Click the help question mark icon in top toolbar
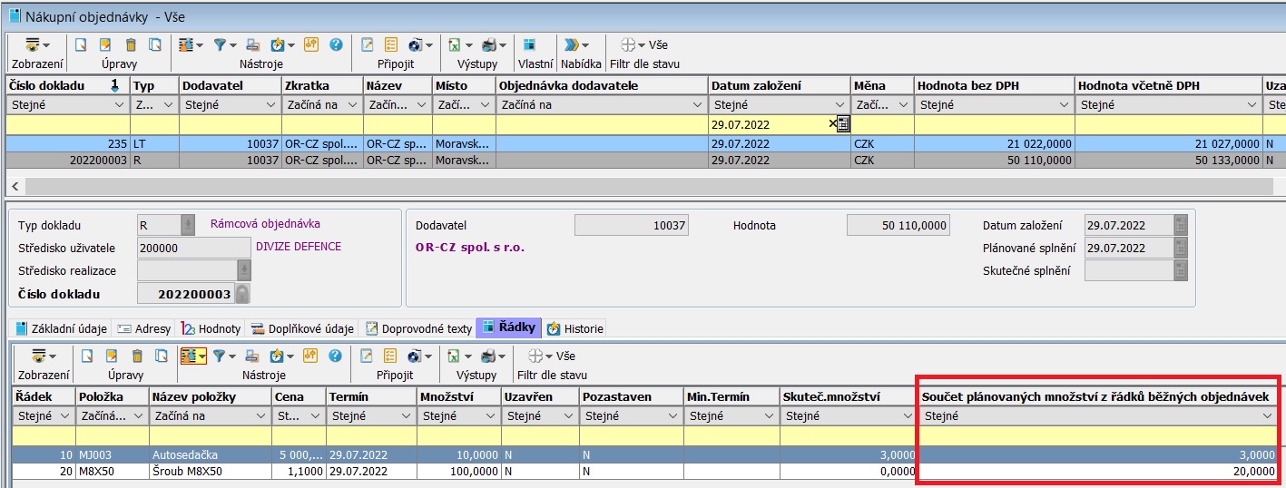Screen dimensions: 1286x488 [x=336, y=44]
